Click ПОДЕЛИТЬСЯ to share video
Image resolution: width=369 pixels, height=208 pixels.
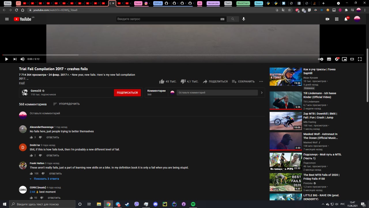[x=215, y=81]
